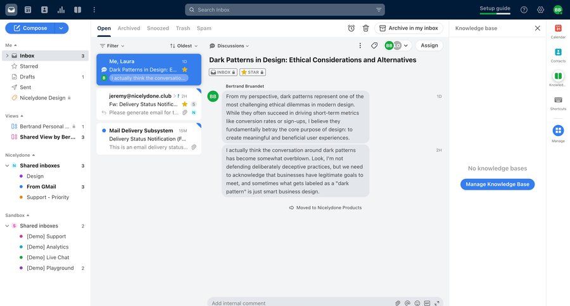The width and height of the screenshot is (570, 306).
Task: Insert mention in internal comment
Action: click(x=407, y=303)
